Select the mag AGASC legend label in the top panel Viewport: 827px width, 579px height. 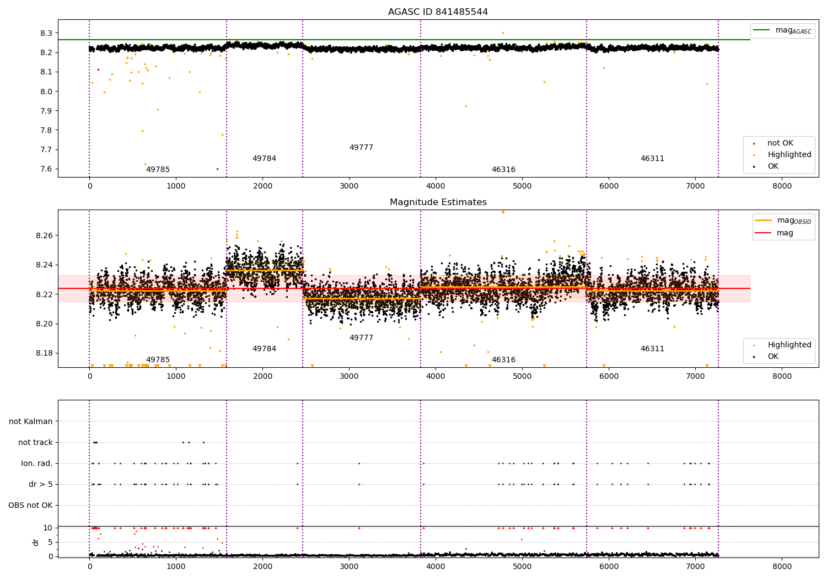tap(793, 30)
